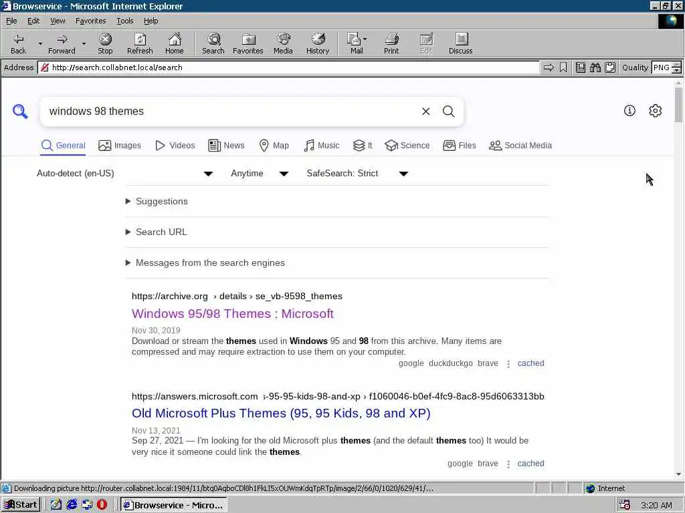Open the IE Search pane button
The image size is (685, 513).
[213, 43]
